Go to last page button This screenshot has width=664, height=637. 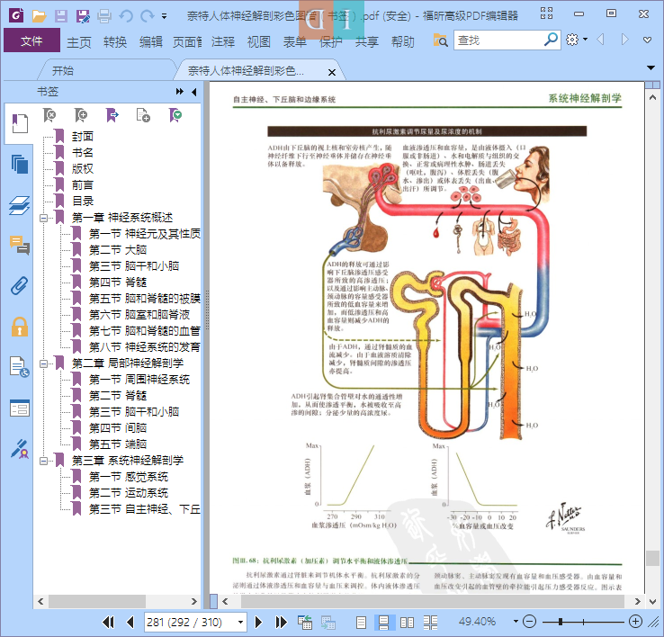(x=281, y=622)
